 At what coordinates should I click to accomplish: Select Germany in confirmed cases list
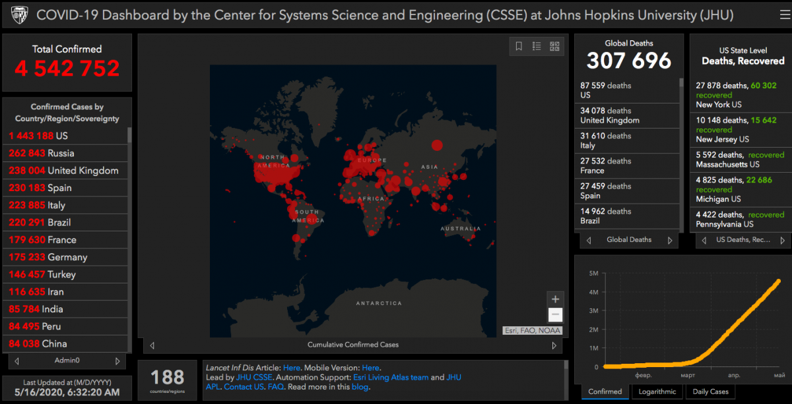65,257
